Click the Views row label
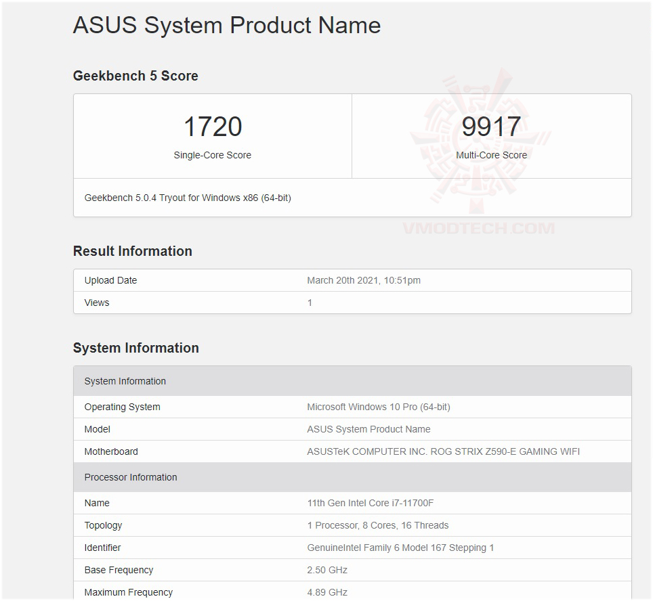The width and height of the screenshot is (653, 601). (x=97, y=303)
